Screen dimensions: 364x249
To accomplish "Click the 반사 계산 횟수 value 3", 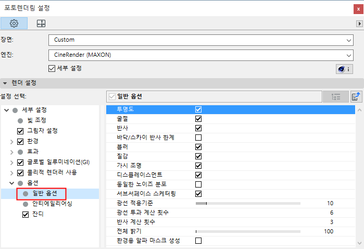I will (x=332, y=222).
